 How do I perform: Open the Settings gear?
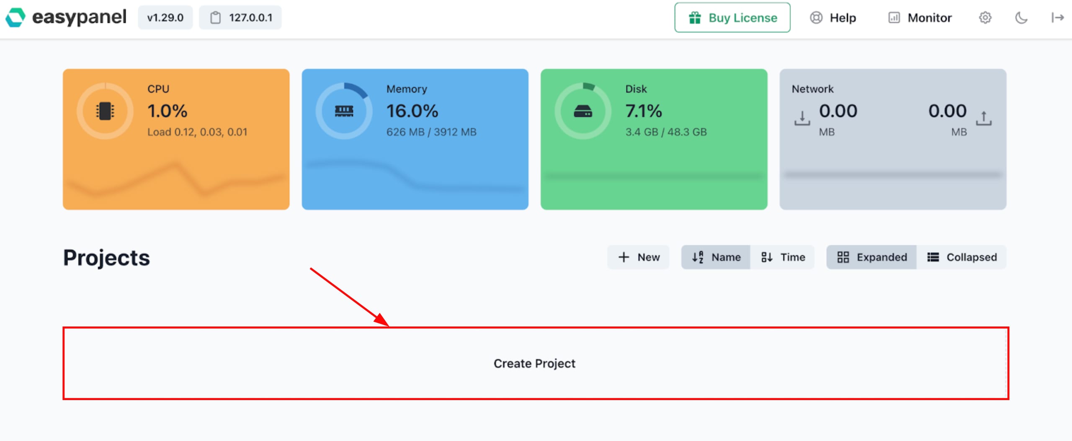986,18
